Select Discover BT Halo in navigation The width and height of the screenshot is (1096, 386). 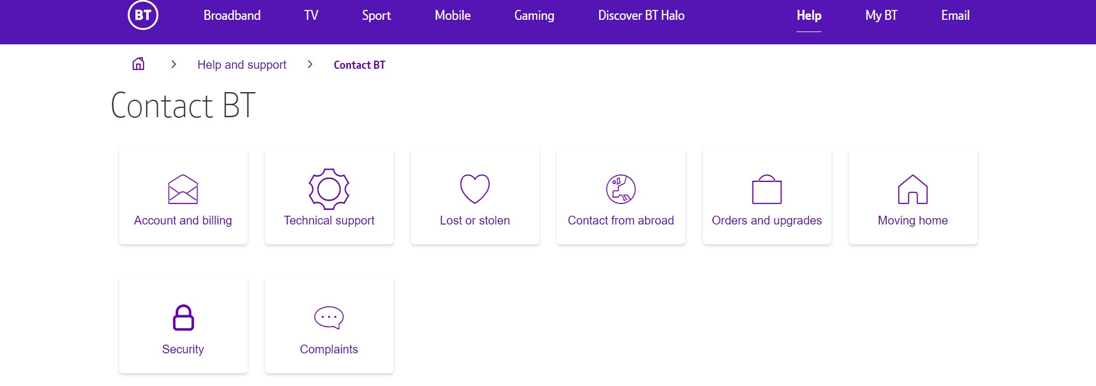click(x=641, y=16)
